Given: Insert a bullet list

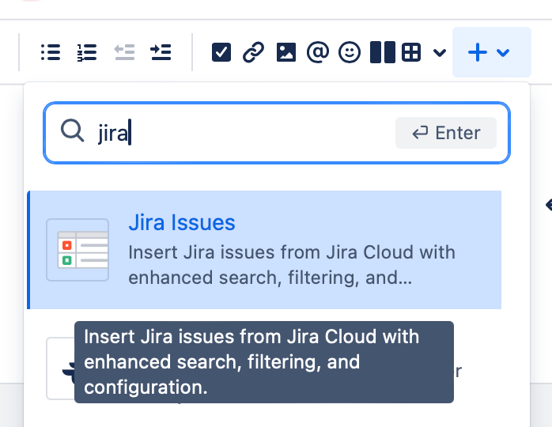Looking at the screenshot, I should pyautogui.click(x=51, y=52).
